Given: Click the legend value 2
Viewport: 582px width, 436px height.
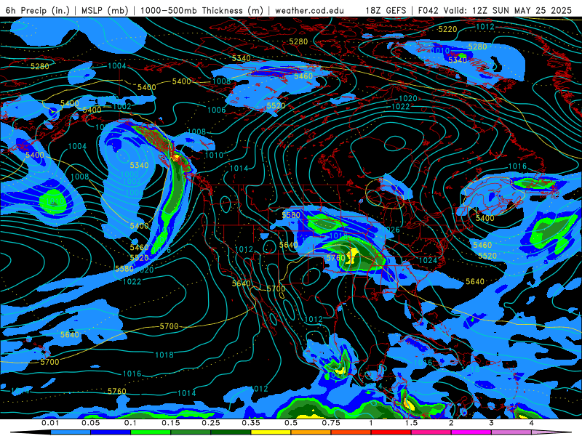Looking at the screenshot, I should click(x=451, y=423).
